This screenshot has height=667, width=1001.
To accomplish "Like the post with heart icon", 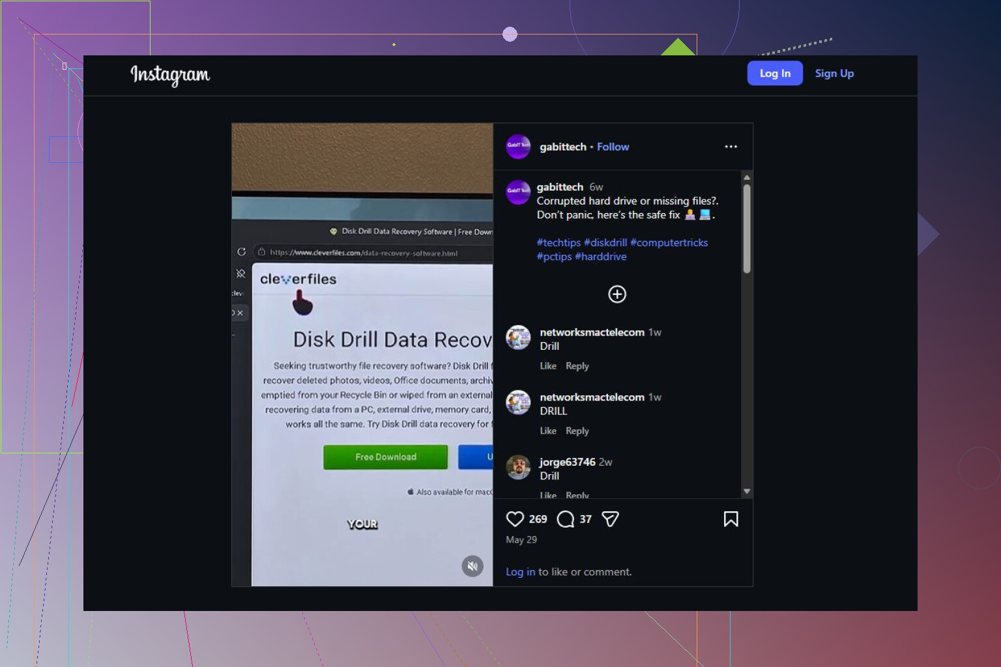I will 515,519.
